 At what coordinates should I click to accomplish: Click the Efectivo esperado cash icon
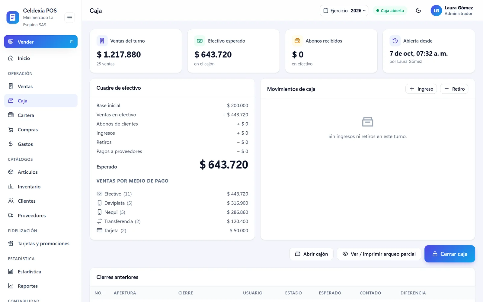pyautogui.click(x=200, y=41)
